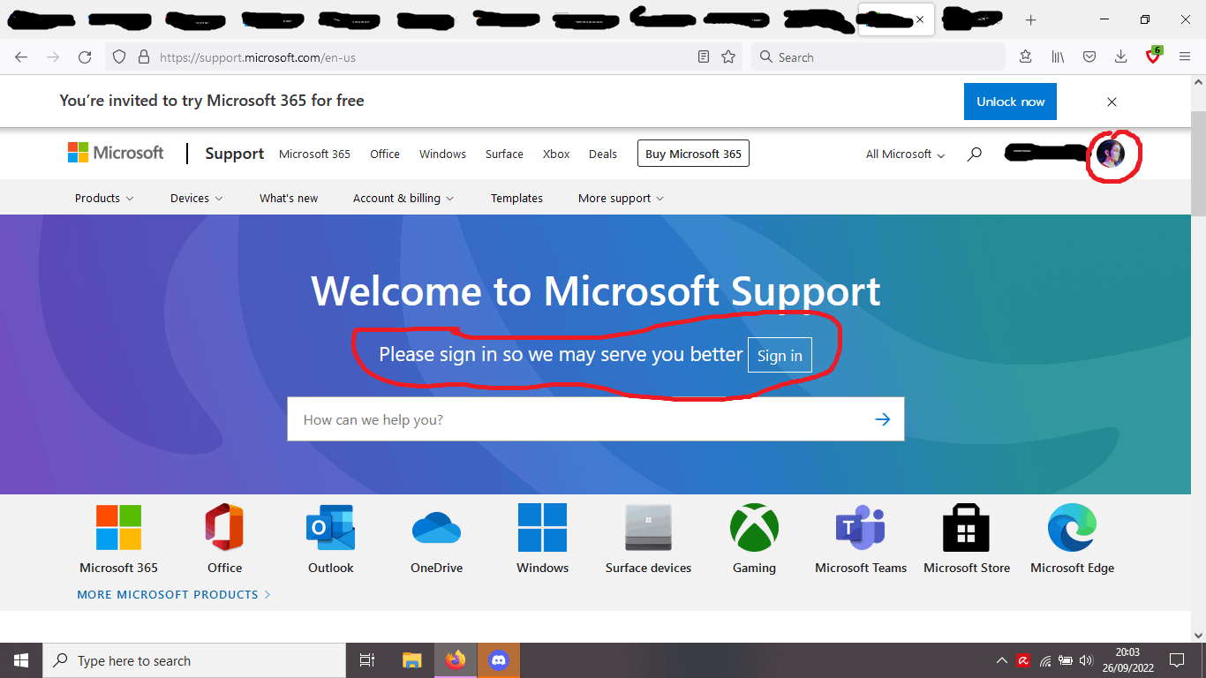Open Surface devices product tile

[x=648, y=539]
